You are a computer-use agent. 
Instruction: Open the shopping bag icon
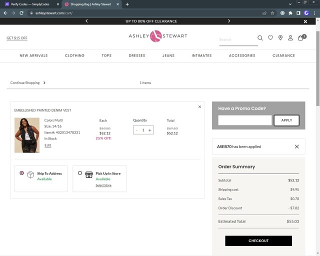tap(301, 38)
